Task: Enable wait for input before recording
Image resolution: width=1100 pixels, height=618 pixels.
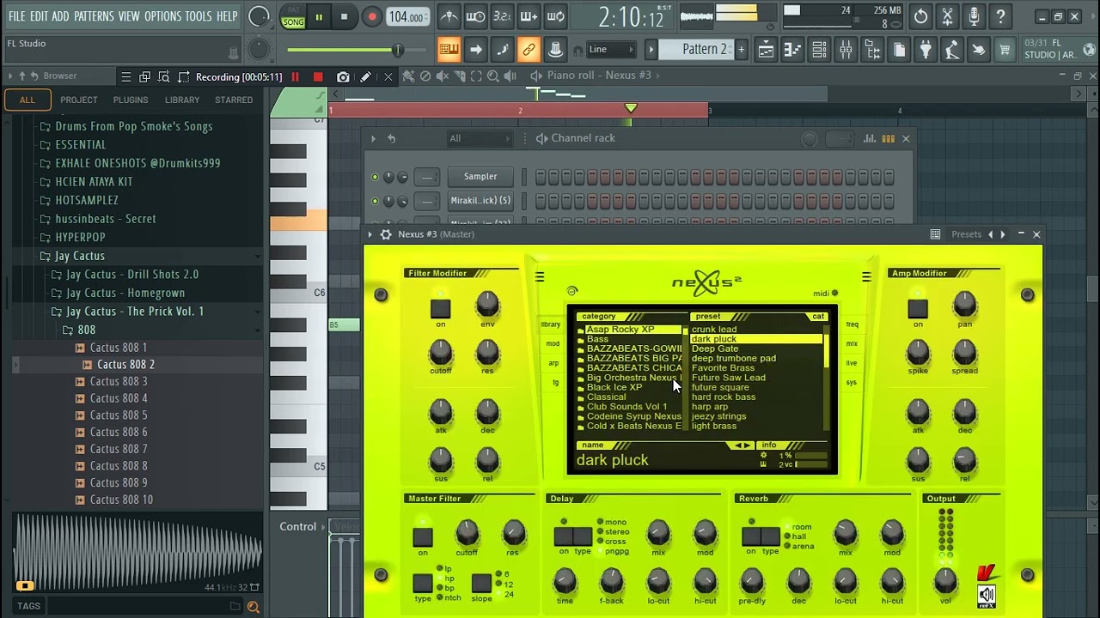Action: click(475, 16)
